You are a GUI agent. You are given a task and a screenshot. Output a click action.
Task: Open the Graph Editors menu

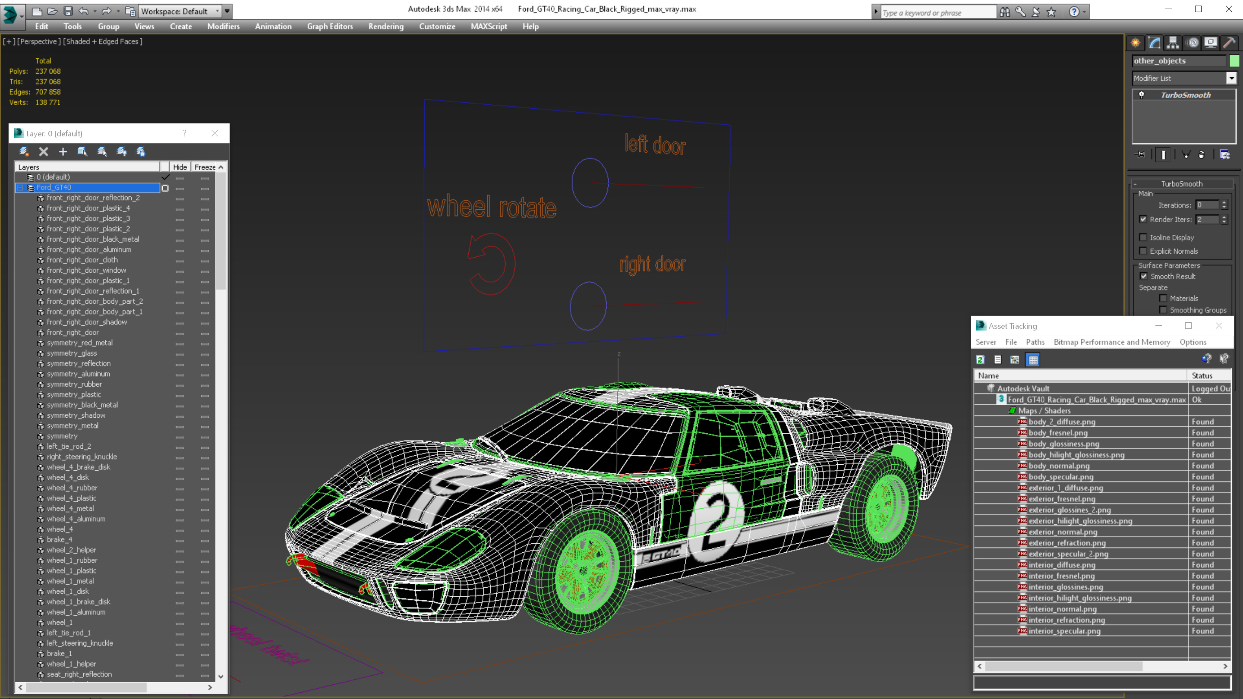pyautogui.click(x=330, y=26)
